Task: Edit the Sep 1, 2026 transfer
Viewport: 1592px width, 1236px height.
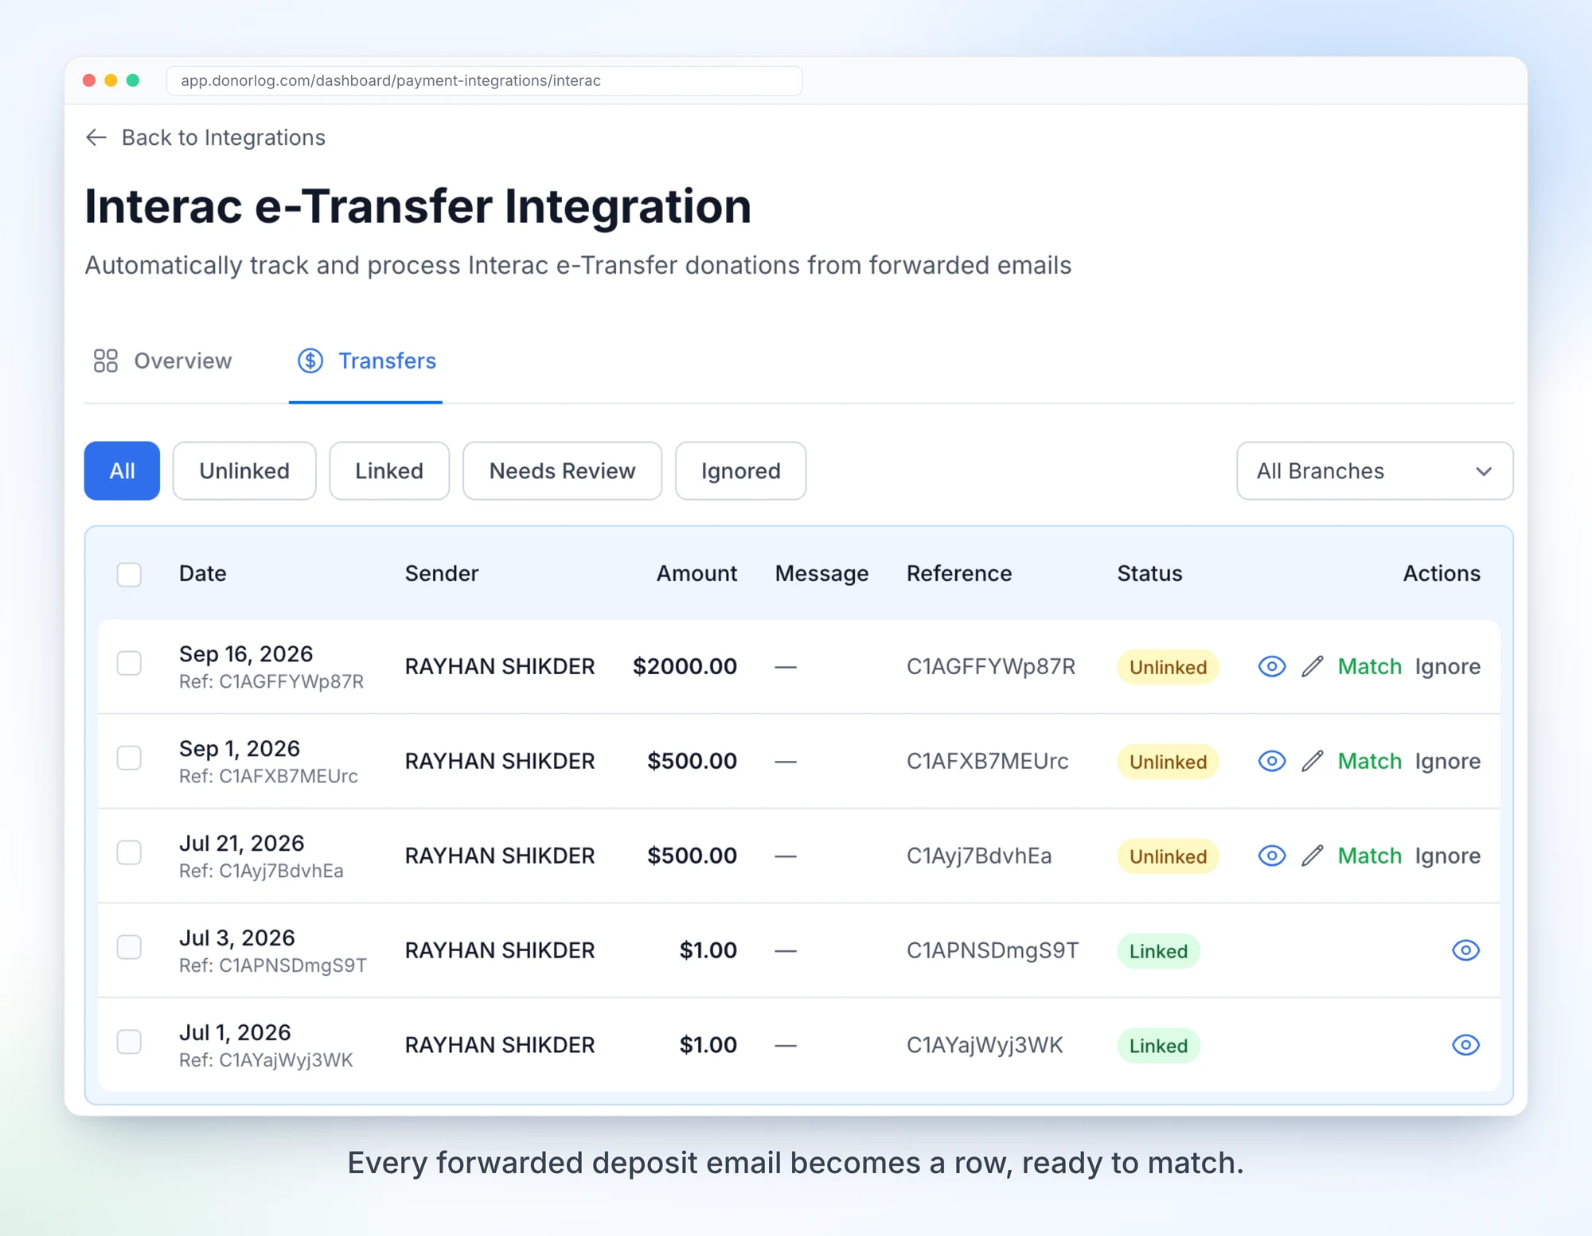Action: click(x=1312, y=761)
